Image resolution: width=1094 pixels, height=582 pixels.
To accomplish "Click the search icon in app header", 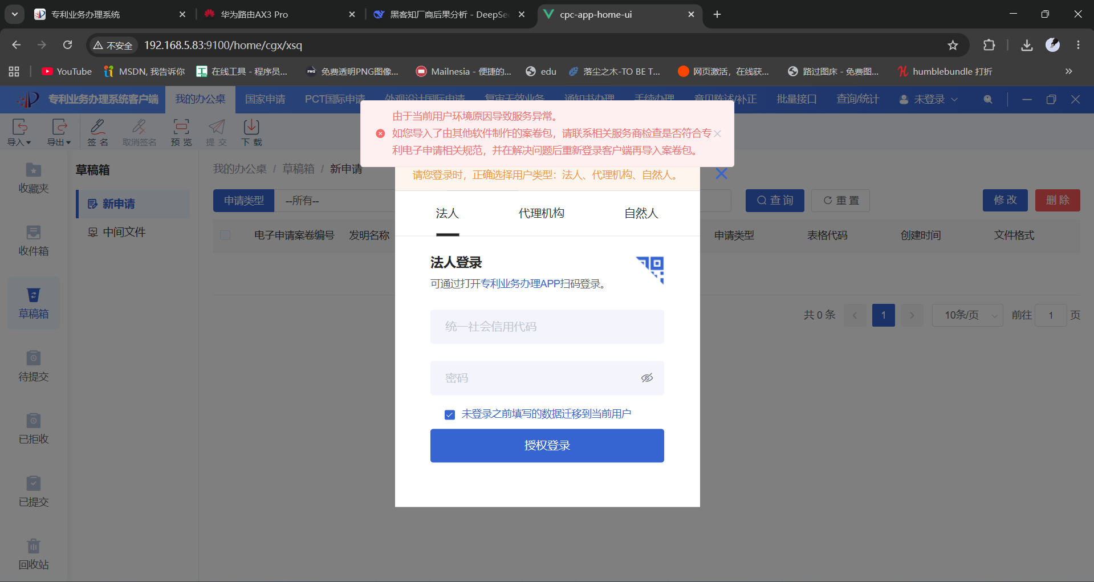I will [x=988, y=99].
